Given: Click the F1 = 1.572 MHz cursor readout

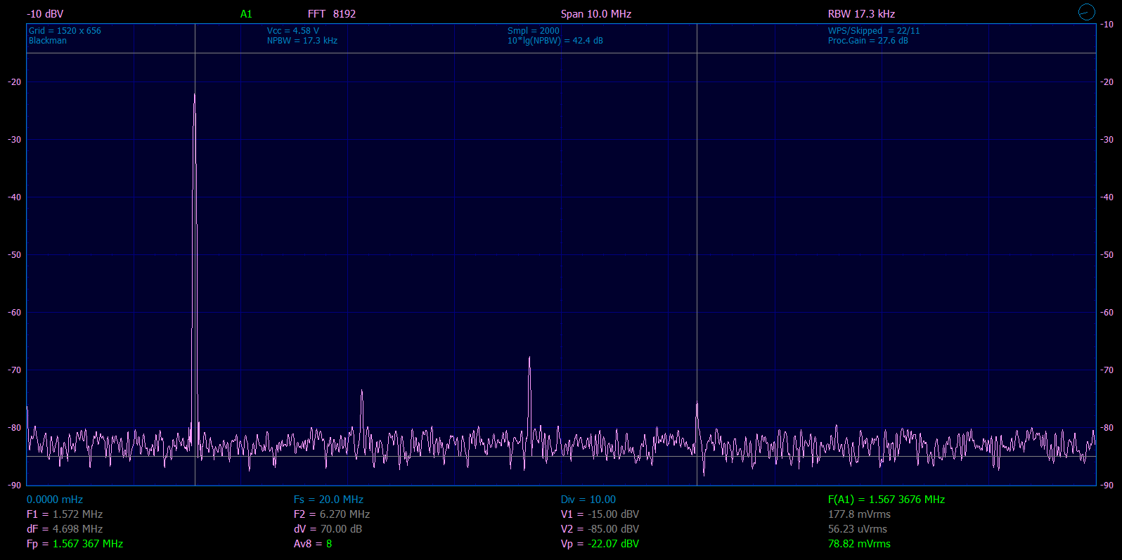Looking at the screenshot, I should tap(65, 514).
